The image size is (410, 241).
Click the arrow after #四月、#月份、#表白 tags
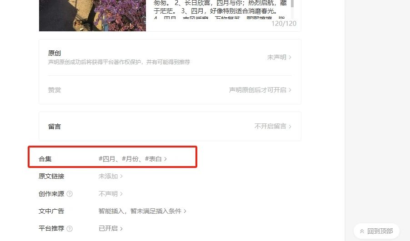(165, 159)
